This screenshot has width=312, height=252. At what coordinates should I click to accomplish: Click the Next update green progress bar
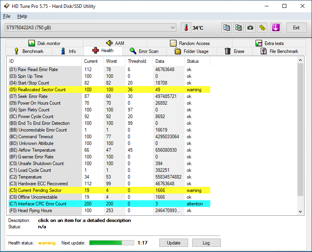(111, 243)
